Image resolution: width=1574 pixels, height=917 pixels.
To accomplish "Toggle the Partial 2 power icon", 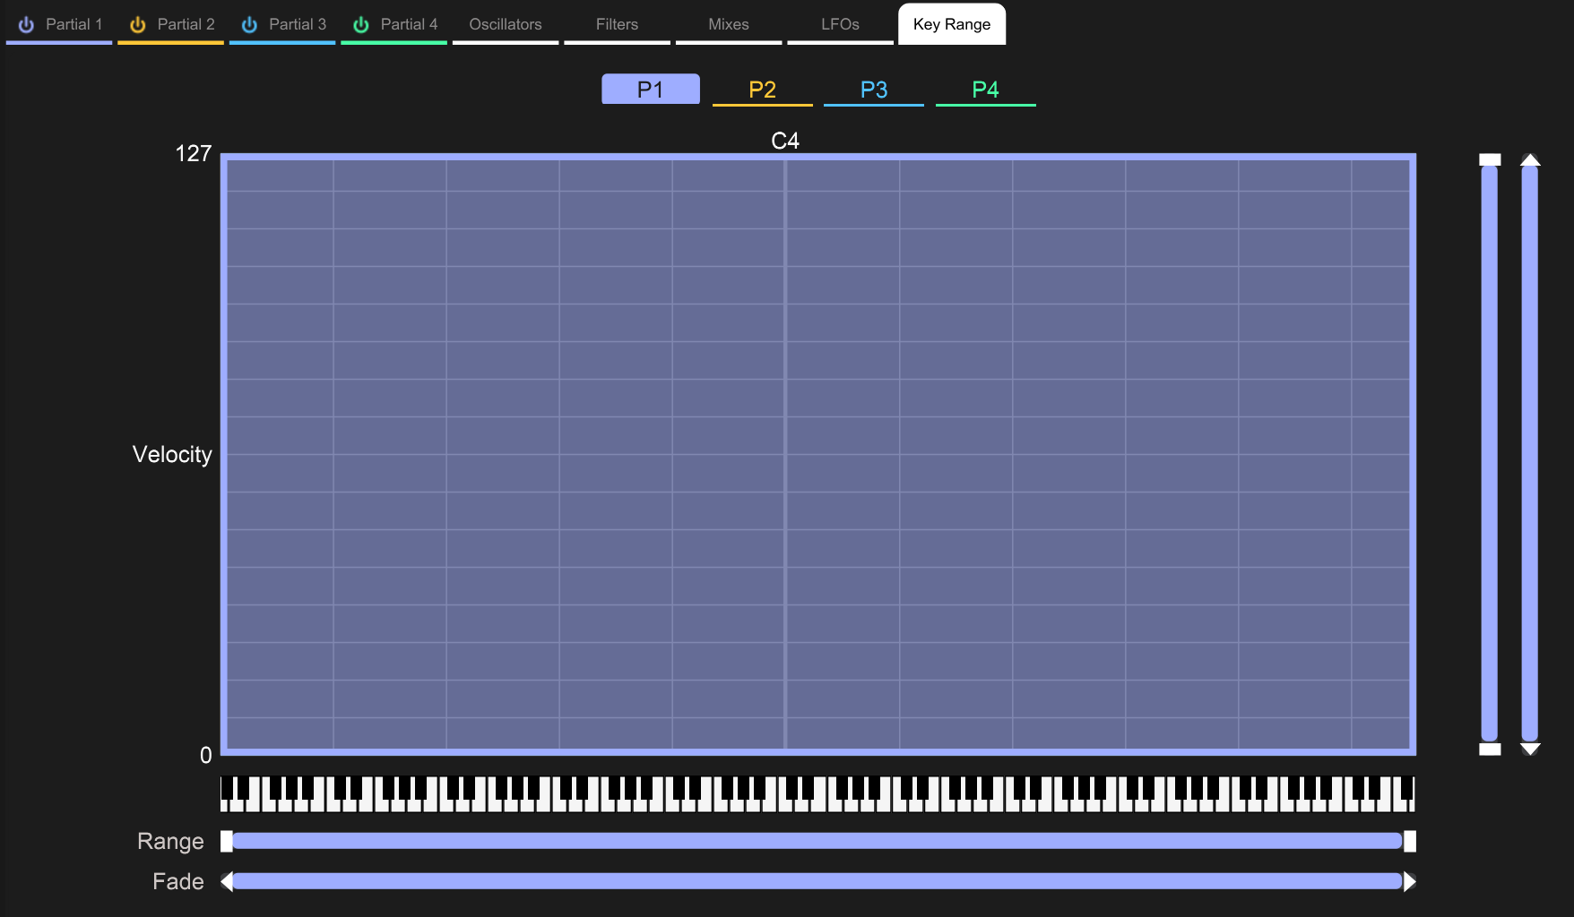I will [x=137, y=25].
